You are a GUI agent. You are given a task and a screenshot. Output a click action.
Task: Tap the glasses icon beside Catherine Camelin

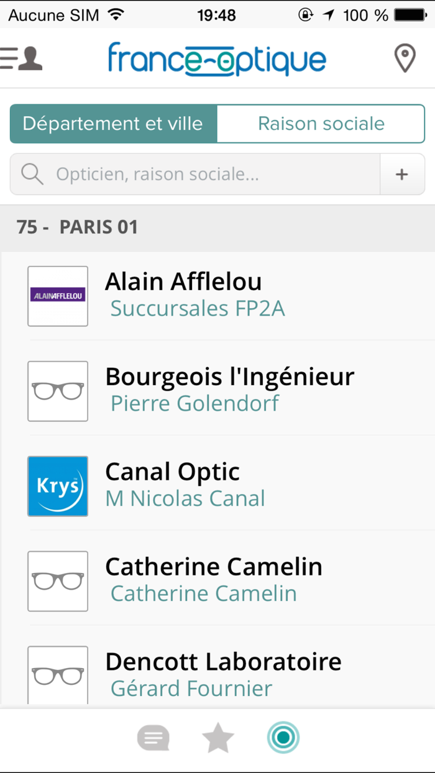57,582
